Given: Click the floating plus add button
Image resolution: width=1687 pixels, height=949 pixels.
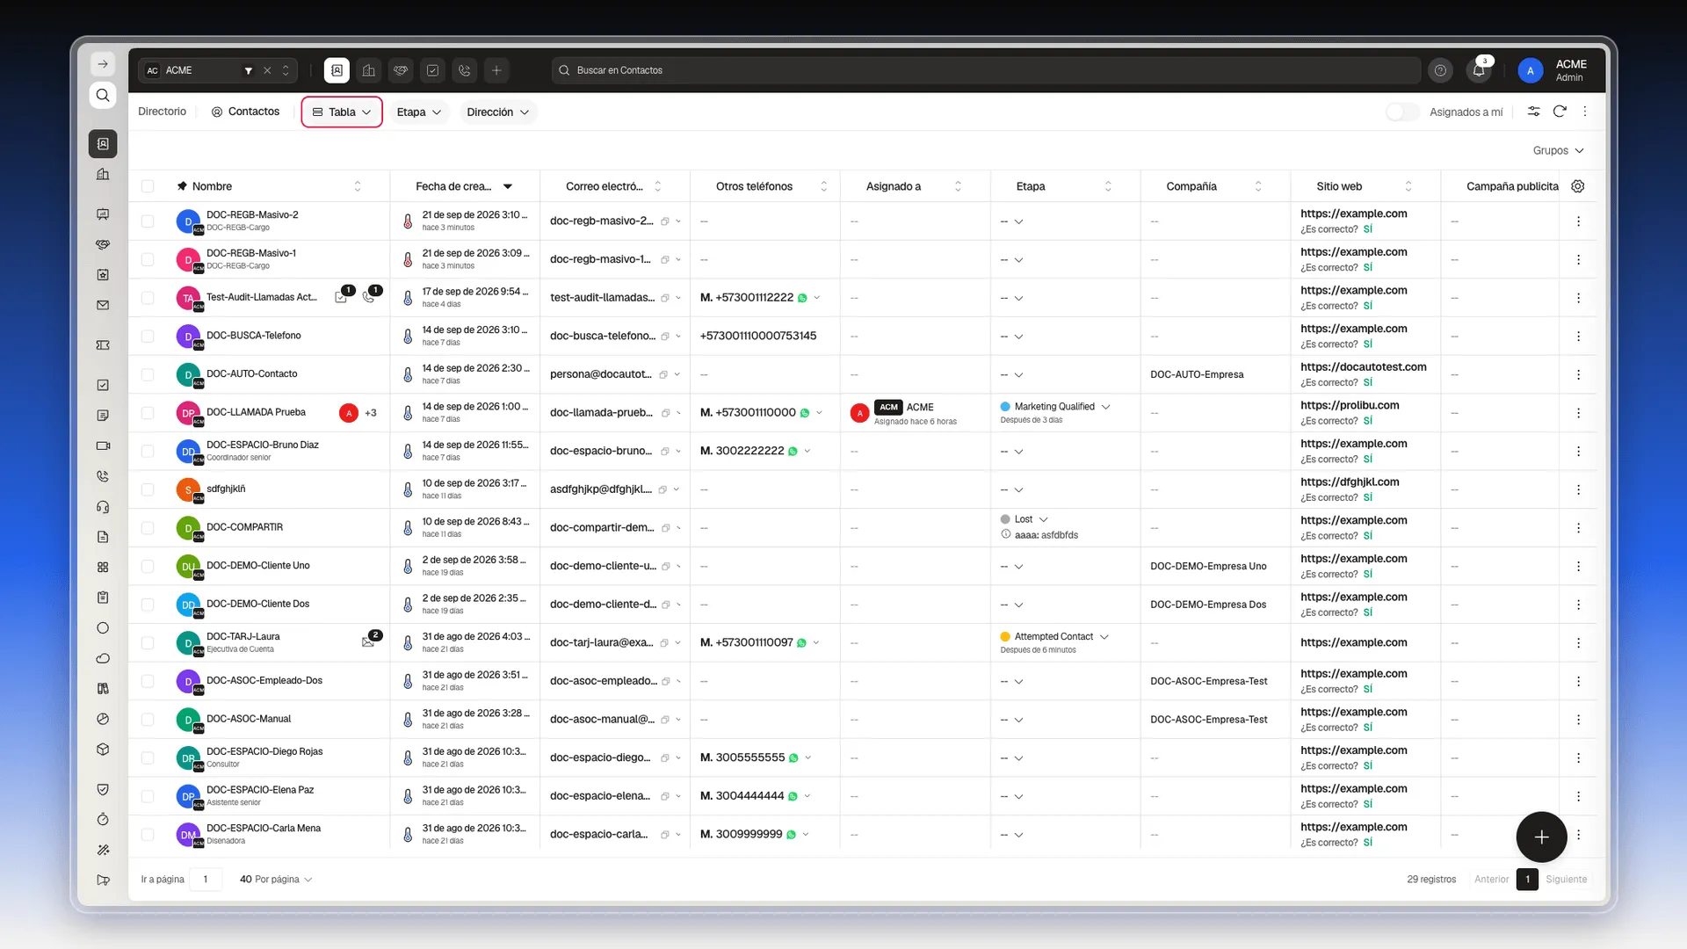Looking at the screenshot, I should click(1541, 837).
